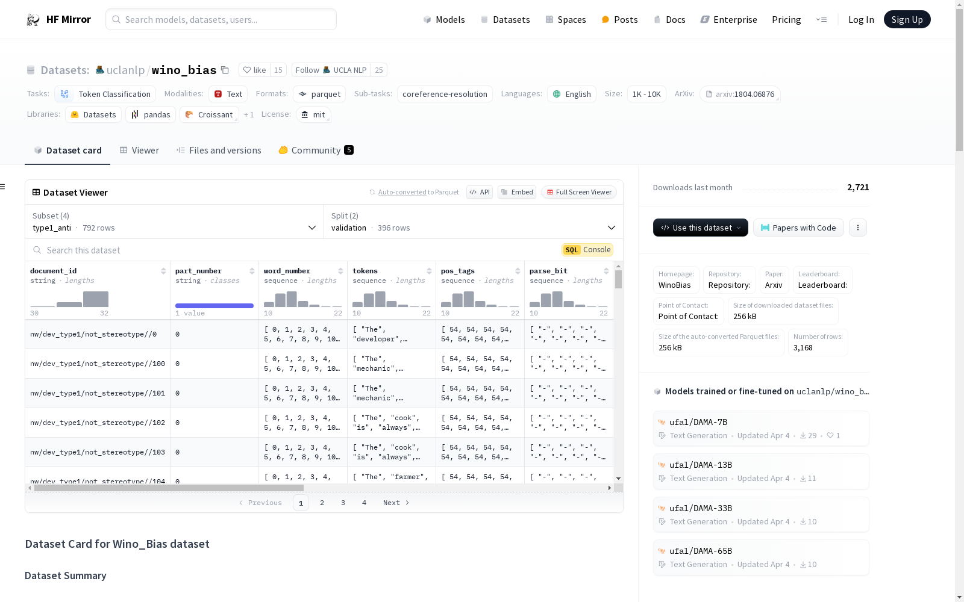Go to page 2 of the table
Screen dimensions: 964x602
(x=322, y=503)
